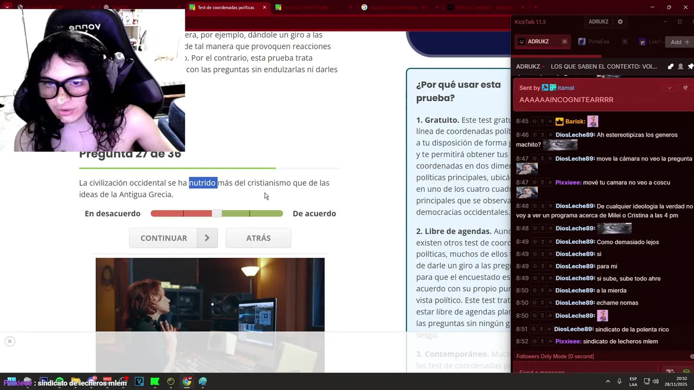The height and width of the screenshot is (390, 694).
Task: Unpin the itamal pinned message
Action: [685, 88]
